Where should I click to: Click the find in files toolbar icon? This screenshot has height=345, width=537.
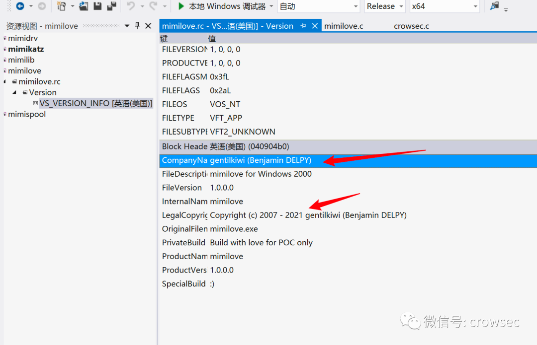click(494, 6)
